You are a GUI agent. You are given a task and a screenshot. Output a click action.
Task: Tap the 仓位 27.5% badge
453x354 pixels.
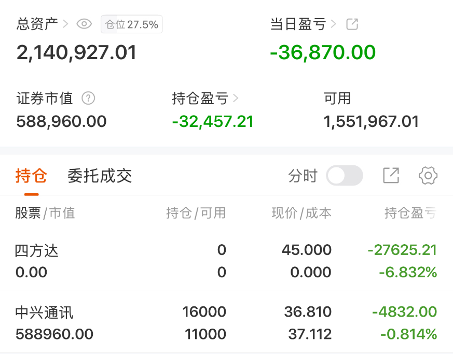131,24
